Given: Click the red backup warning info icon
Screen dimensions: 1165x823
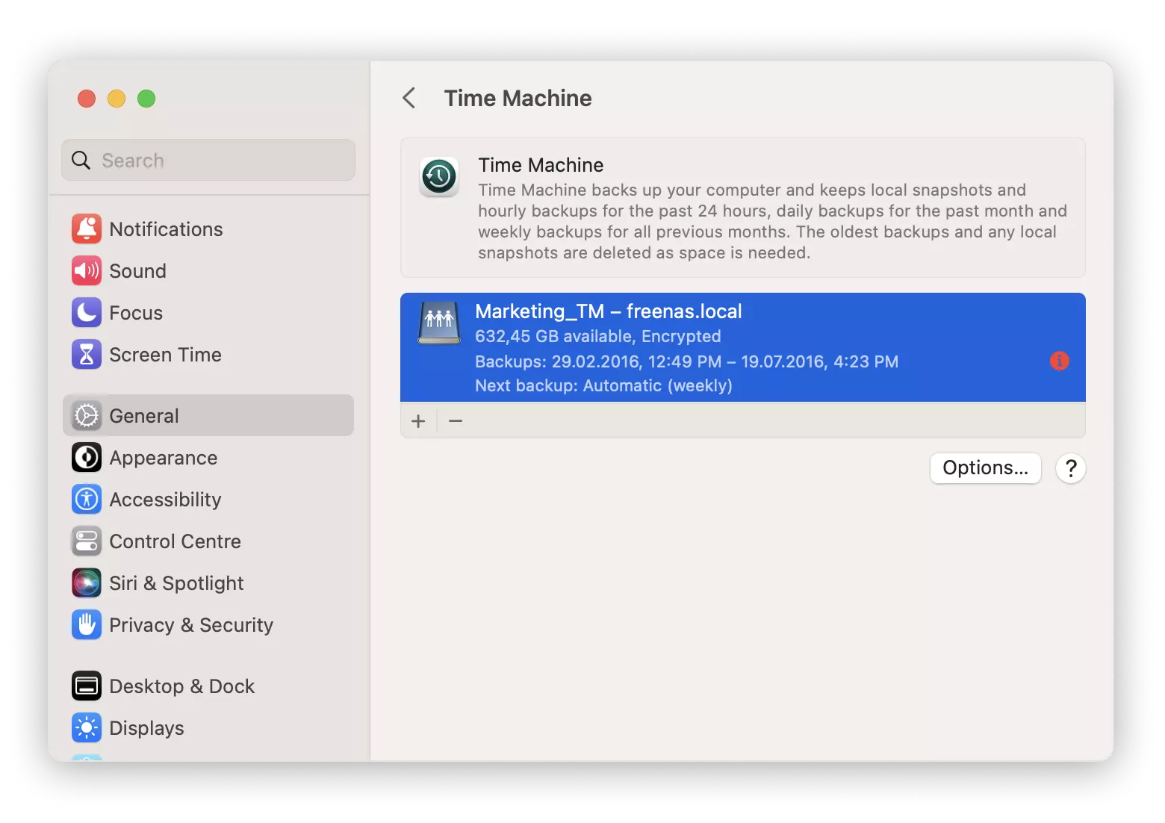Looking at the screenshot, I should click(x=1059, y=361).
